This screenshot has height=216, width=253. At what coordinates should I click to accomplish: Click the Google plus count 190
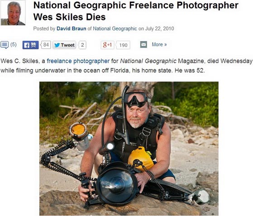[x=124, y=45]
